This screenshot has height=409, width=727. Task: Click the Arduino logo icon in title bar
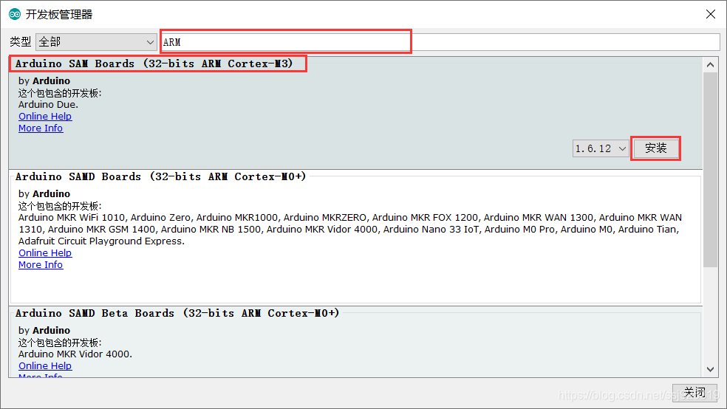point(15,14)
